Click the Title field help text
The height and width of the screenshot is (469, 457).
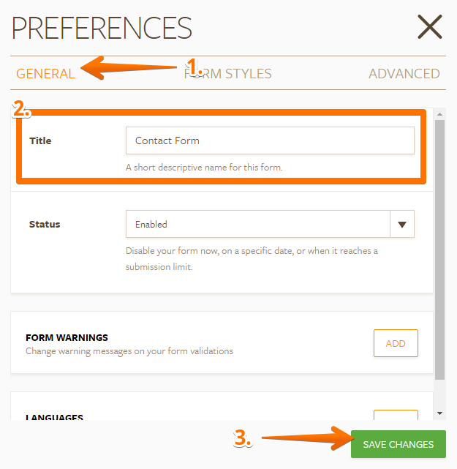click(x=204, y=168)
